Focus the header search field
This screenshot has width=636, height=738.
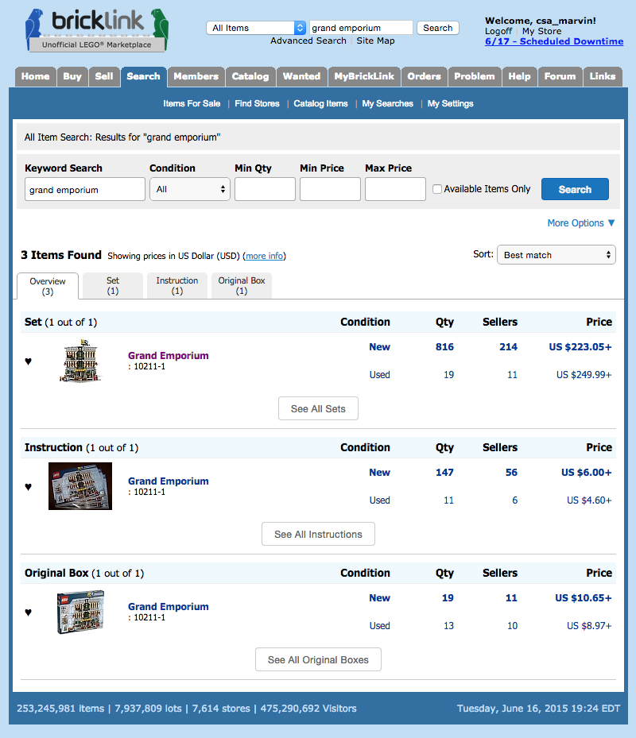[x=362, y=28]
